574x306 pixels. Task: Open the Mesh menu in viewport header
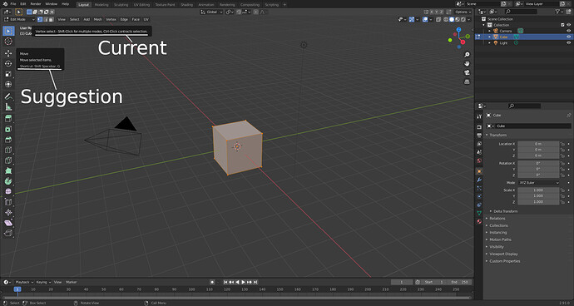pyautogui.click(x=97, y=19)
